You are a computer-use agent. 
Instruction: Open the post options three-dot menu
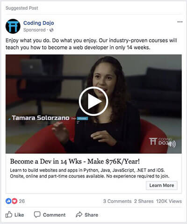180,22
